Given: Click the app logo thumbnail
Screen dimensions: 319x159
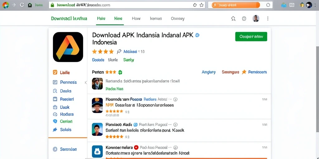Looking at the screenshot, I should click(x=68, y=47).
